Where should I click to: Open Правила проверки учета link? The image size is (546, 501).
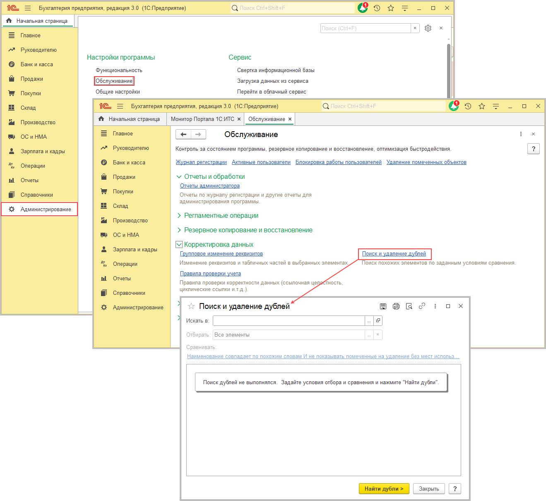tap(210, 273)
